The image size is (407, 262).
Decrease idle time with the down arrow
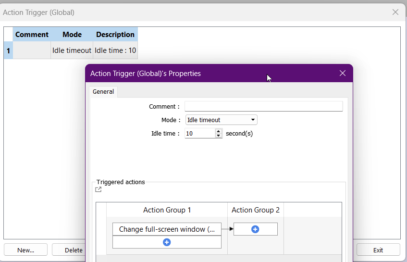[219, 136]
